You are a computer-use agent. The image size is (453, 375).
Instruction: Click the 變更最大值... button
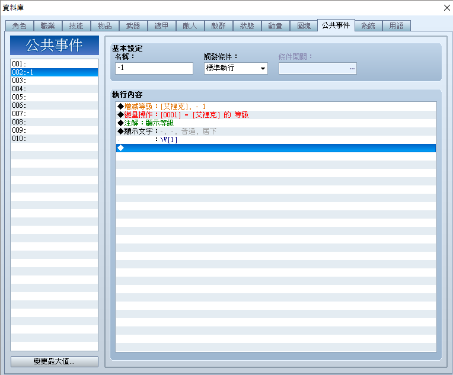[x=55, y=361]
